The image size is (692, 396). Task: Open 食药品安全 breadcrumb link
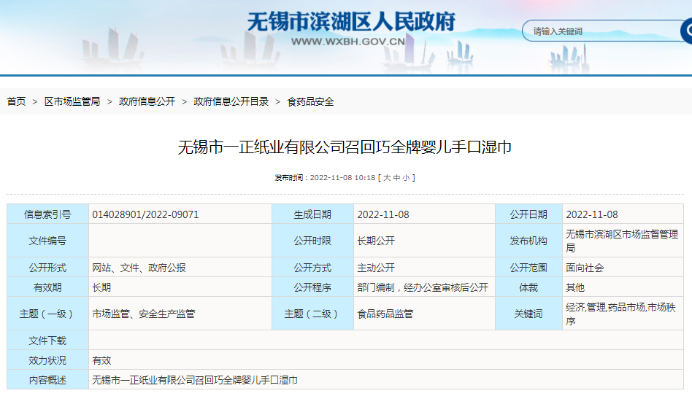(310, 101)
